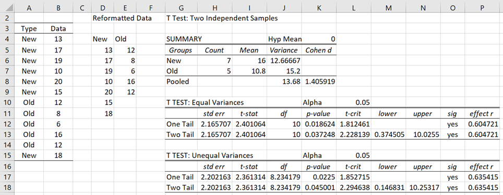Select the 'Pooled' row label
This screenshot has width=503, height=195.
tap(181, 82)
